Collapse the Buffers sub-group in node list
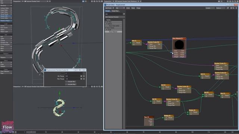239x134 pixels. click(x=107, y=24)
